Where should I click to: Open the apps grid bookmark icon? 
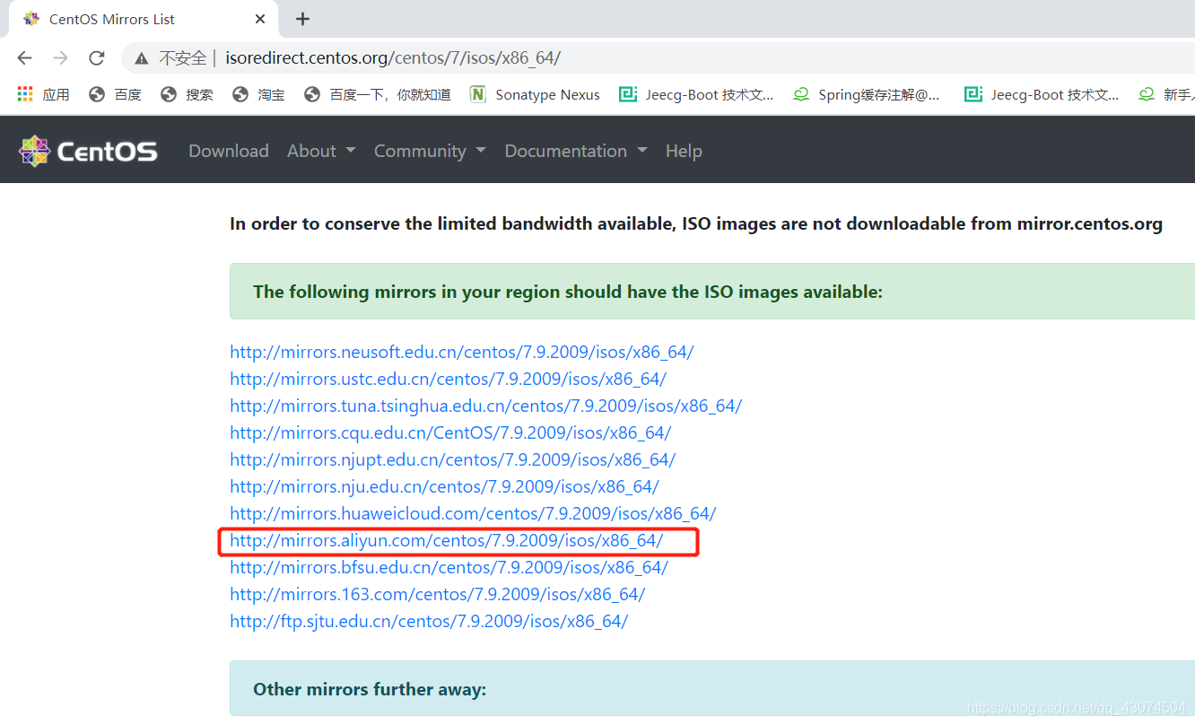pos(25,94)
